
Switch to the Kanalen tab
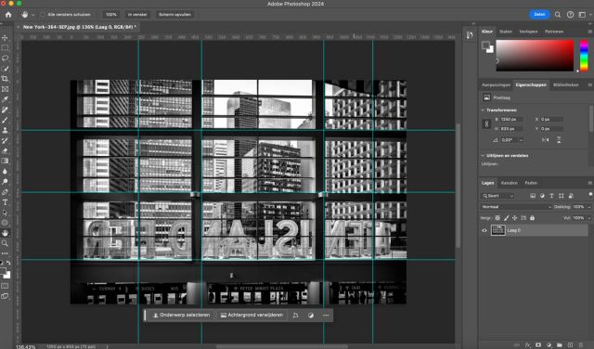(x=509, y=183)
